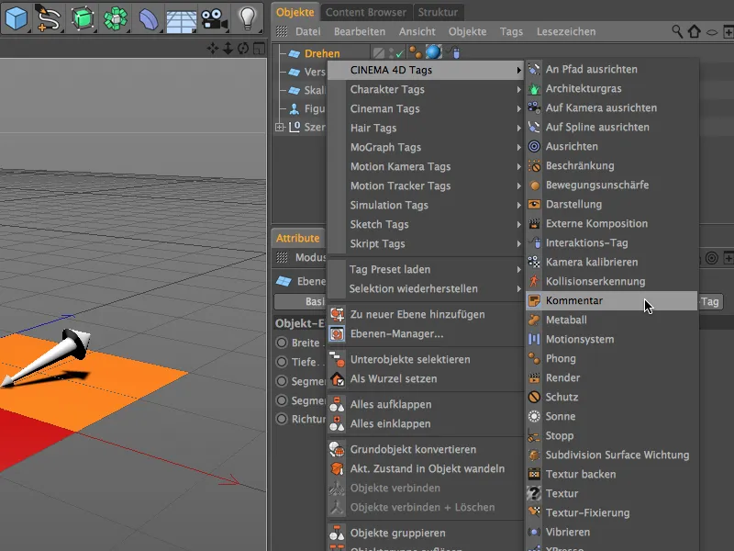Image resolution: width=734 pixels, height=551 pixels.
Task: Add a Metaball tag
Action: click(x=611, y=320)
